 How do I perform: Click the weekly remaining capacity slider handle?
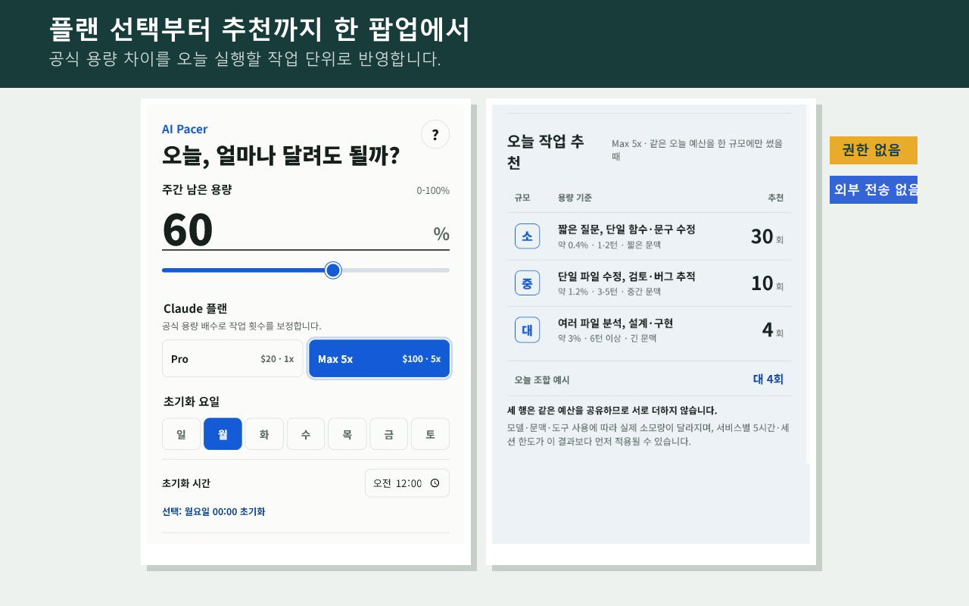pyautogui.click(x=333, y=270)
